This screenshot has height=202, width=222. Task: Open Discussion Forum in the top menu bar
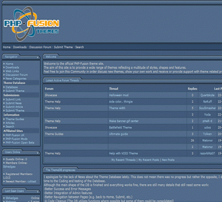click(40, 47)
